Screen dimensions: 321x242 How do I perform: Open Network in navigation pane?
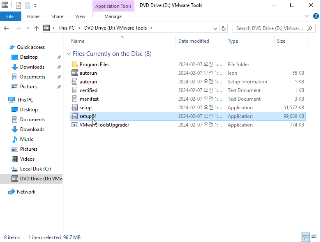(26, 192)
